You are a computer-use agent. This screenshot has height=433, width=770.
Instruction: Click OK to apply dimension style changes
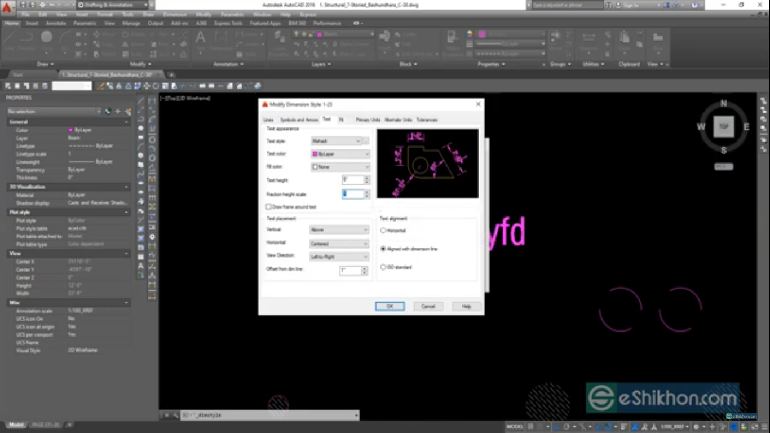pos(390,306)
